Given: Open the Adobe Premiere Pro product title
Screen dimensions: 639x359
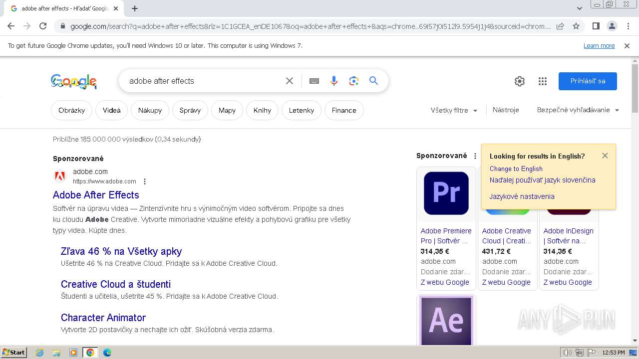Looking at the screenshot, I should (x=446, y=236).
